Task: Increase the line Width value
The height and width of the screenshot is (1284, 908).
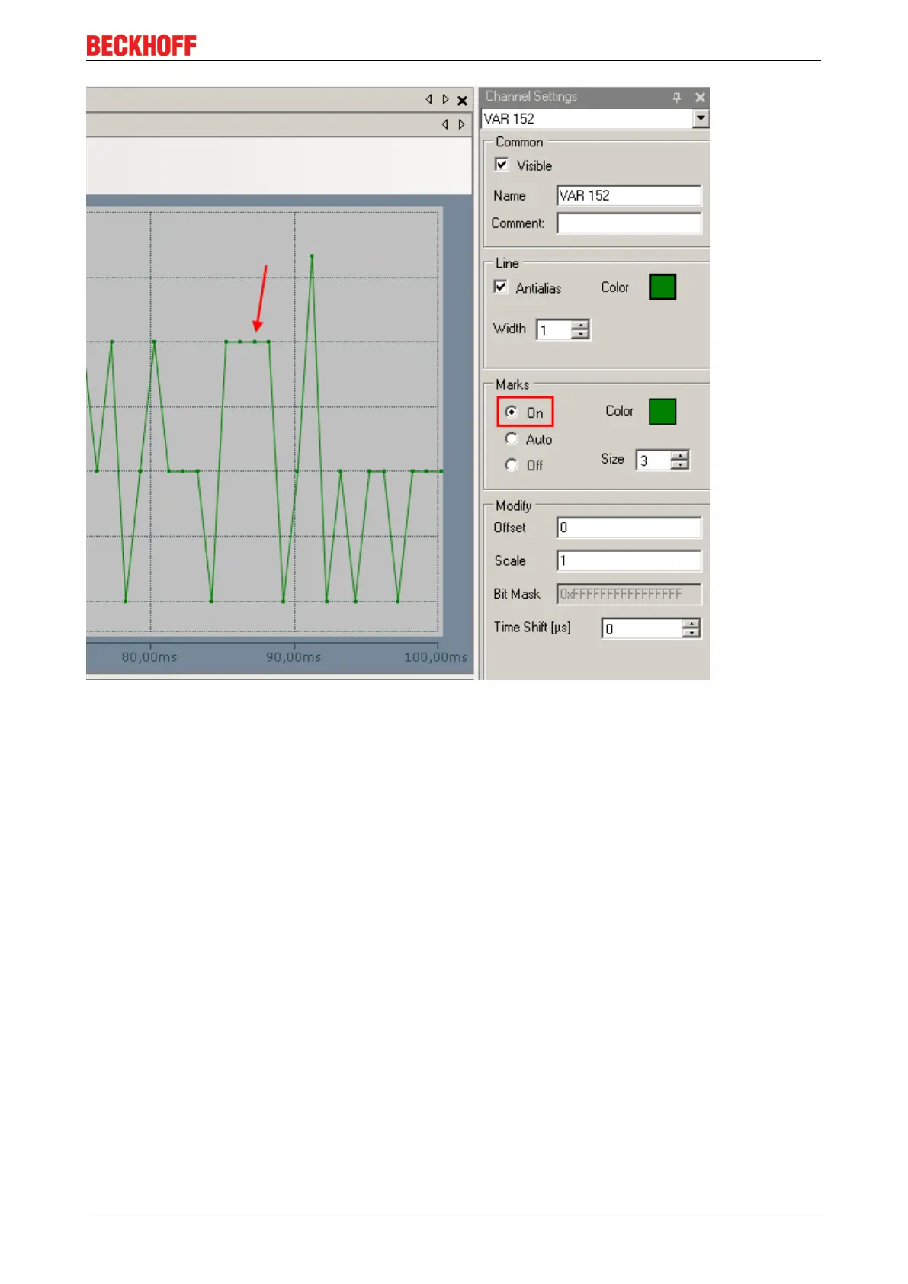Action: [581, 325]
